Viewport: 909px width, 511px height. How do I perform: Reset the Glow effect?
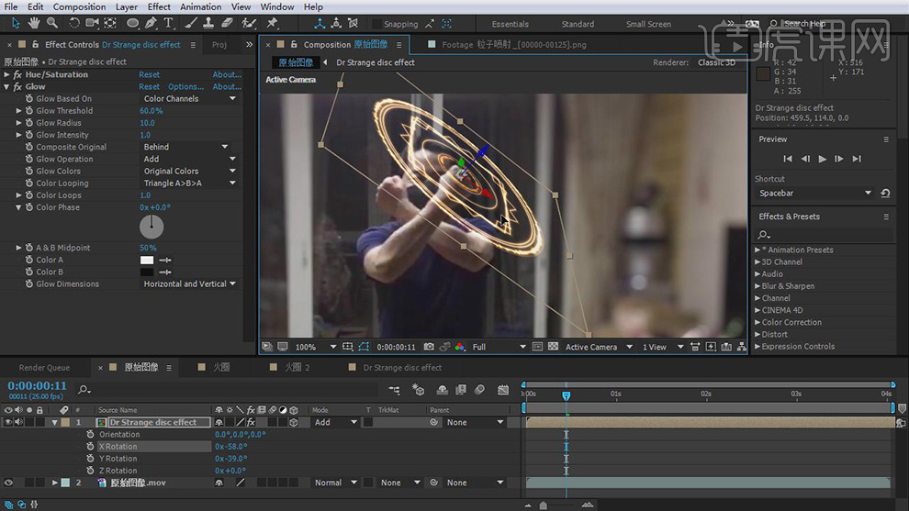coord(149,87)
